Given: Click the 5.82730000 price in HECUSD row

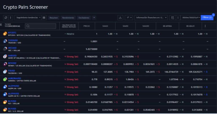Looking at the screenshot, I should pos(92,49).
